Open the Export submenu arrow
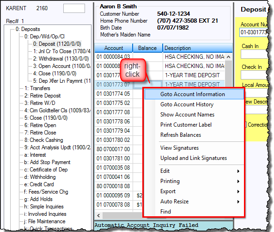The width and height of the screenshot is (274, 232). [x=238, y=192]
